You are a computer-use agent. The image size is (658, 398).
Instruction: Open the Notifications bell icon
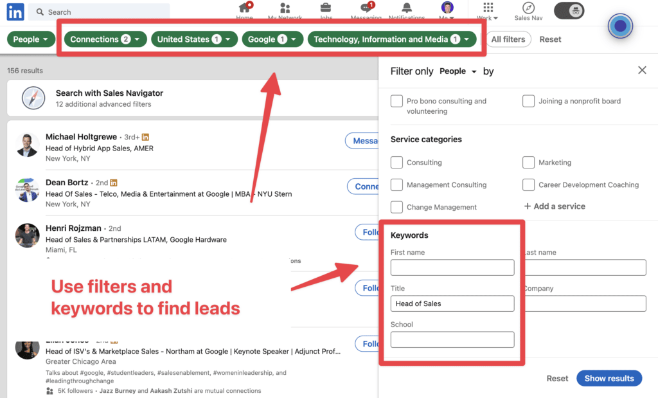pos(407,8)
